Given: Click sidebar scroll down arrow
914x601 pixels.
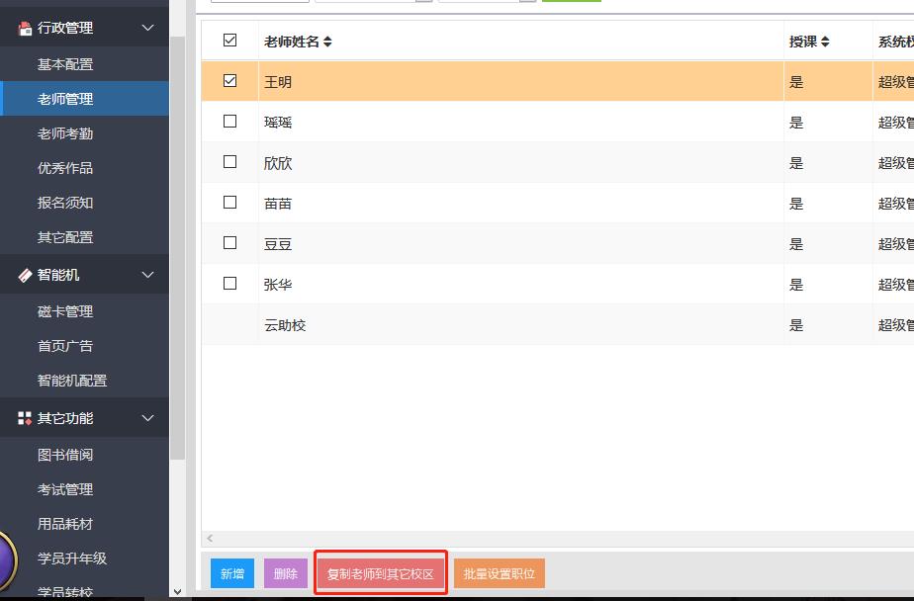Looking at the screenshot, I should click(x=177, y=592).
